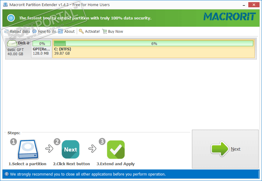
Task: Open the How to do guide
Action: (44, 31)
